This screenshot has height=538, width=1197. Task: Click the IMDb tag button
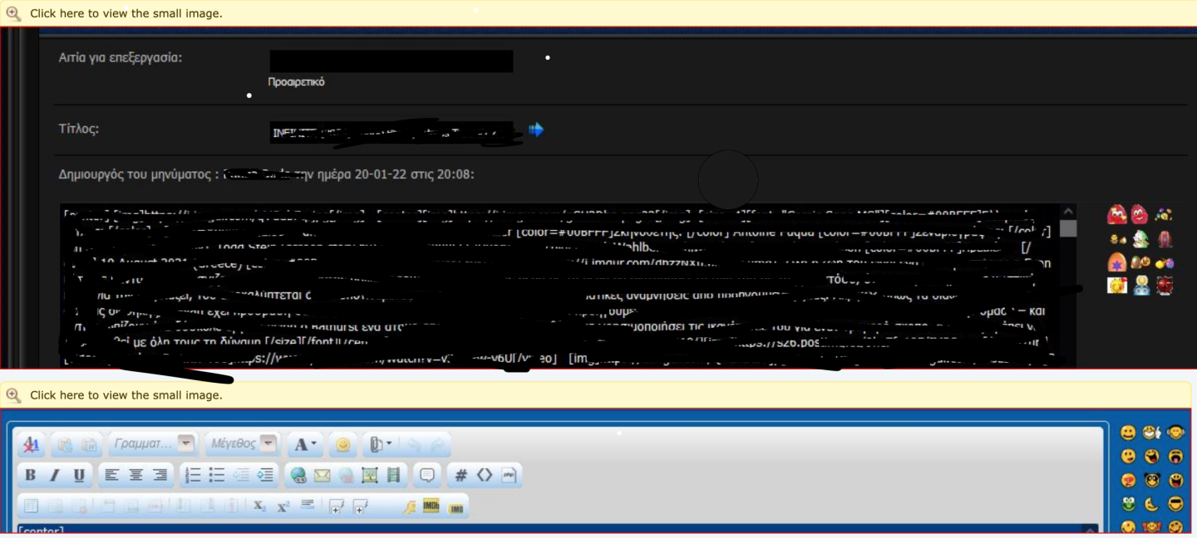click(431, 506)
